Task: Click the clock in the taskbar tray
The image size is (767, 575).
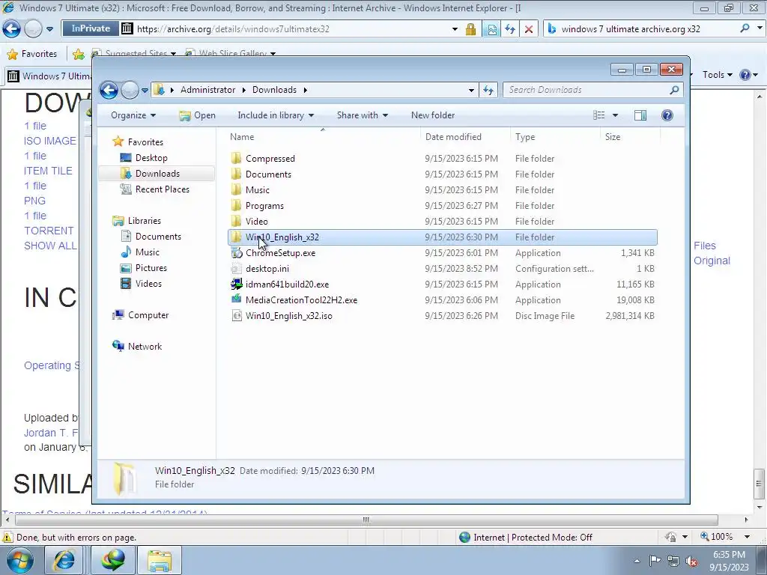Action: (729, 561)
